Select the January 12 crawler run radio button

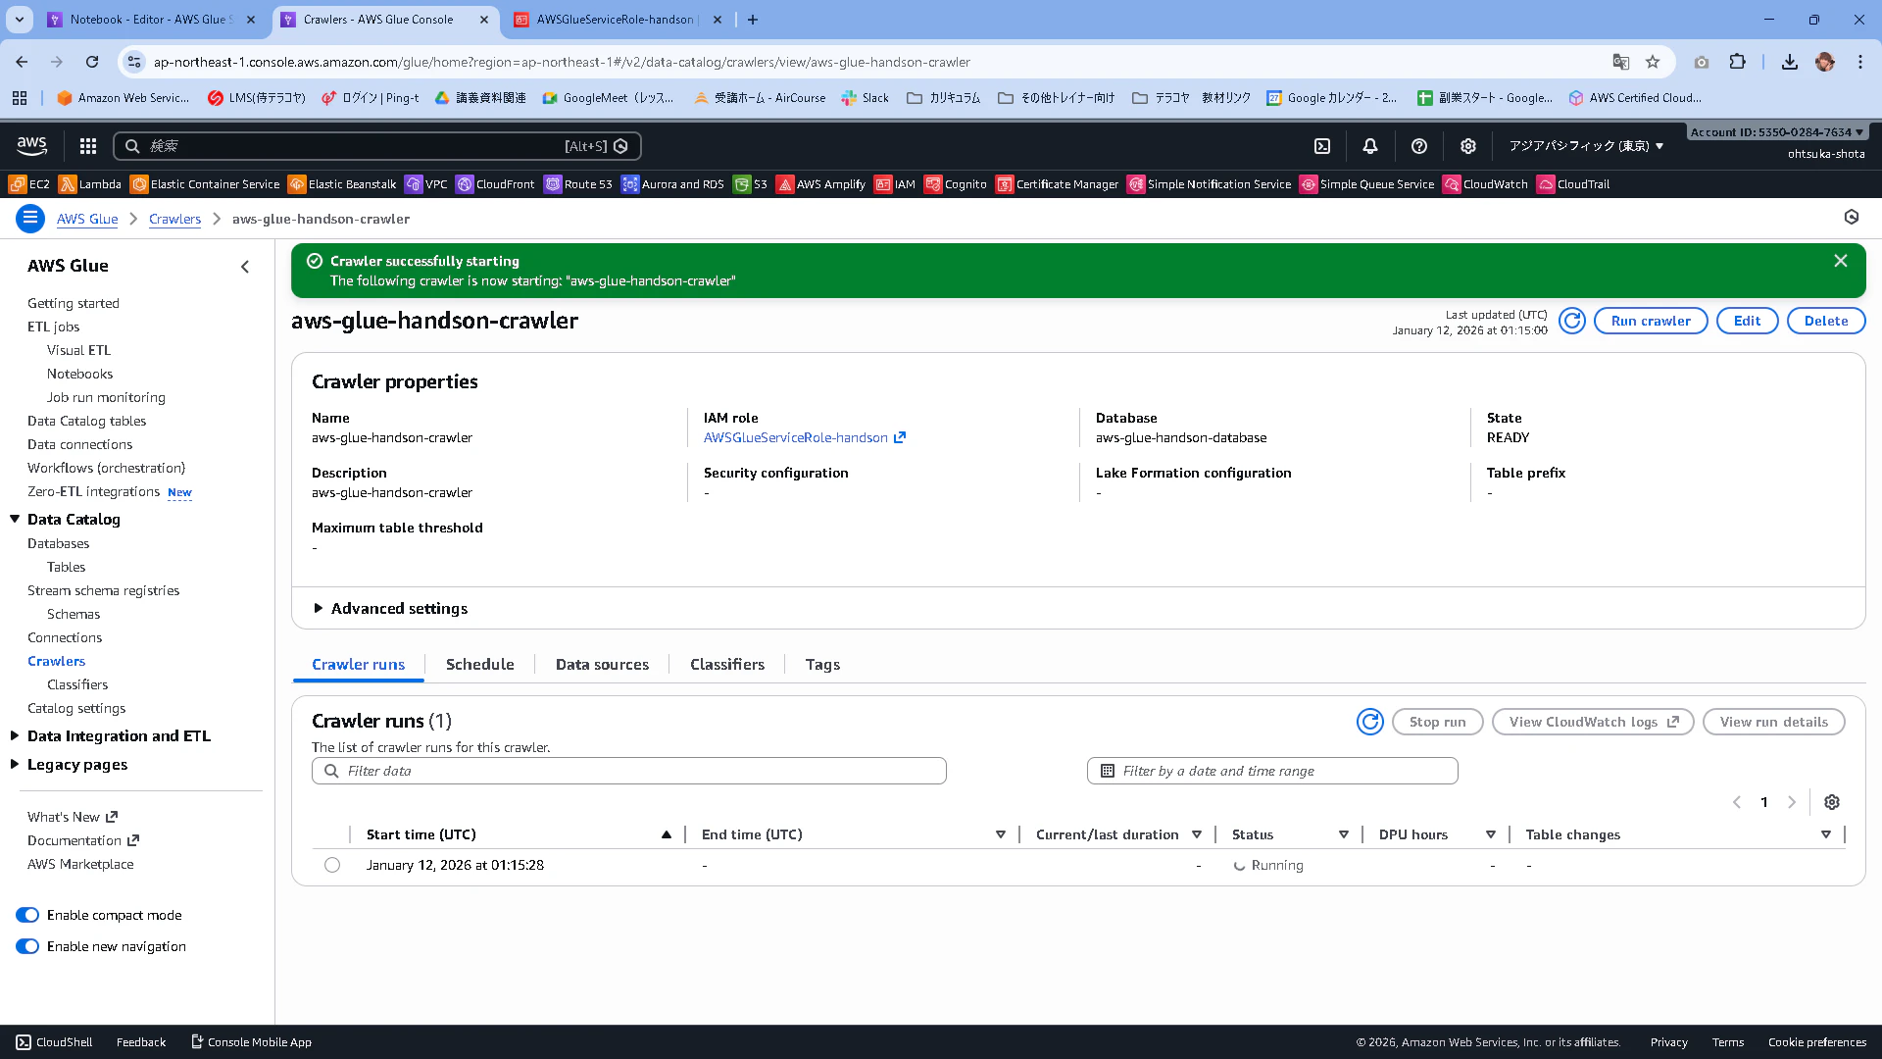[332, 865]
